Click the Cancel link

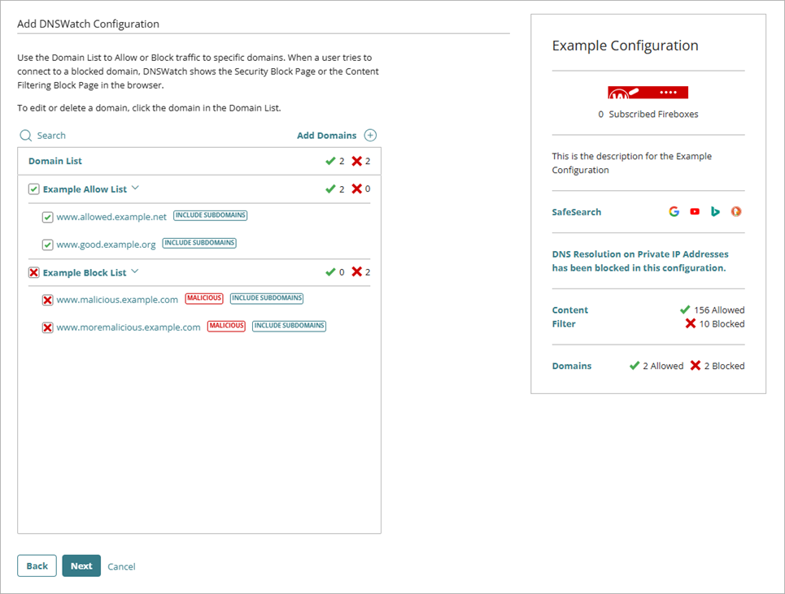[121, 566]
